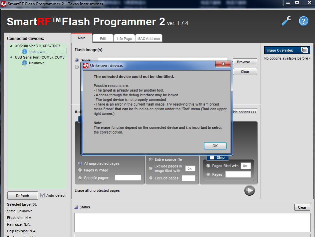
Task: Click the flash image file path field
Action: pos(162,60)
